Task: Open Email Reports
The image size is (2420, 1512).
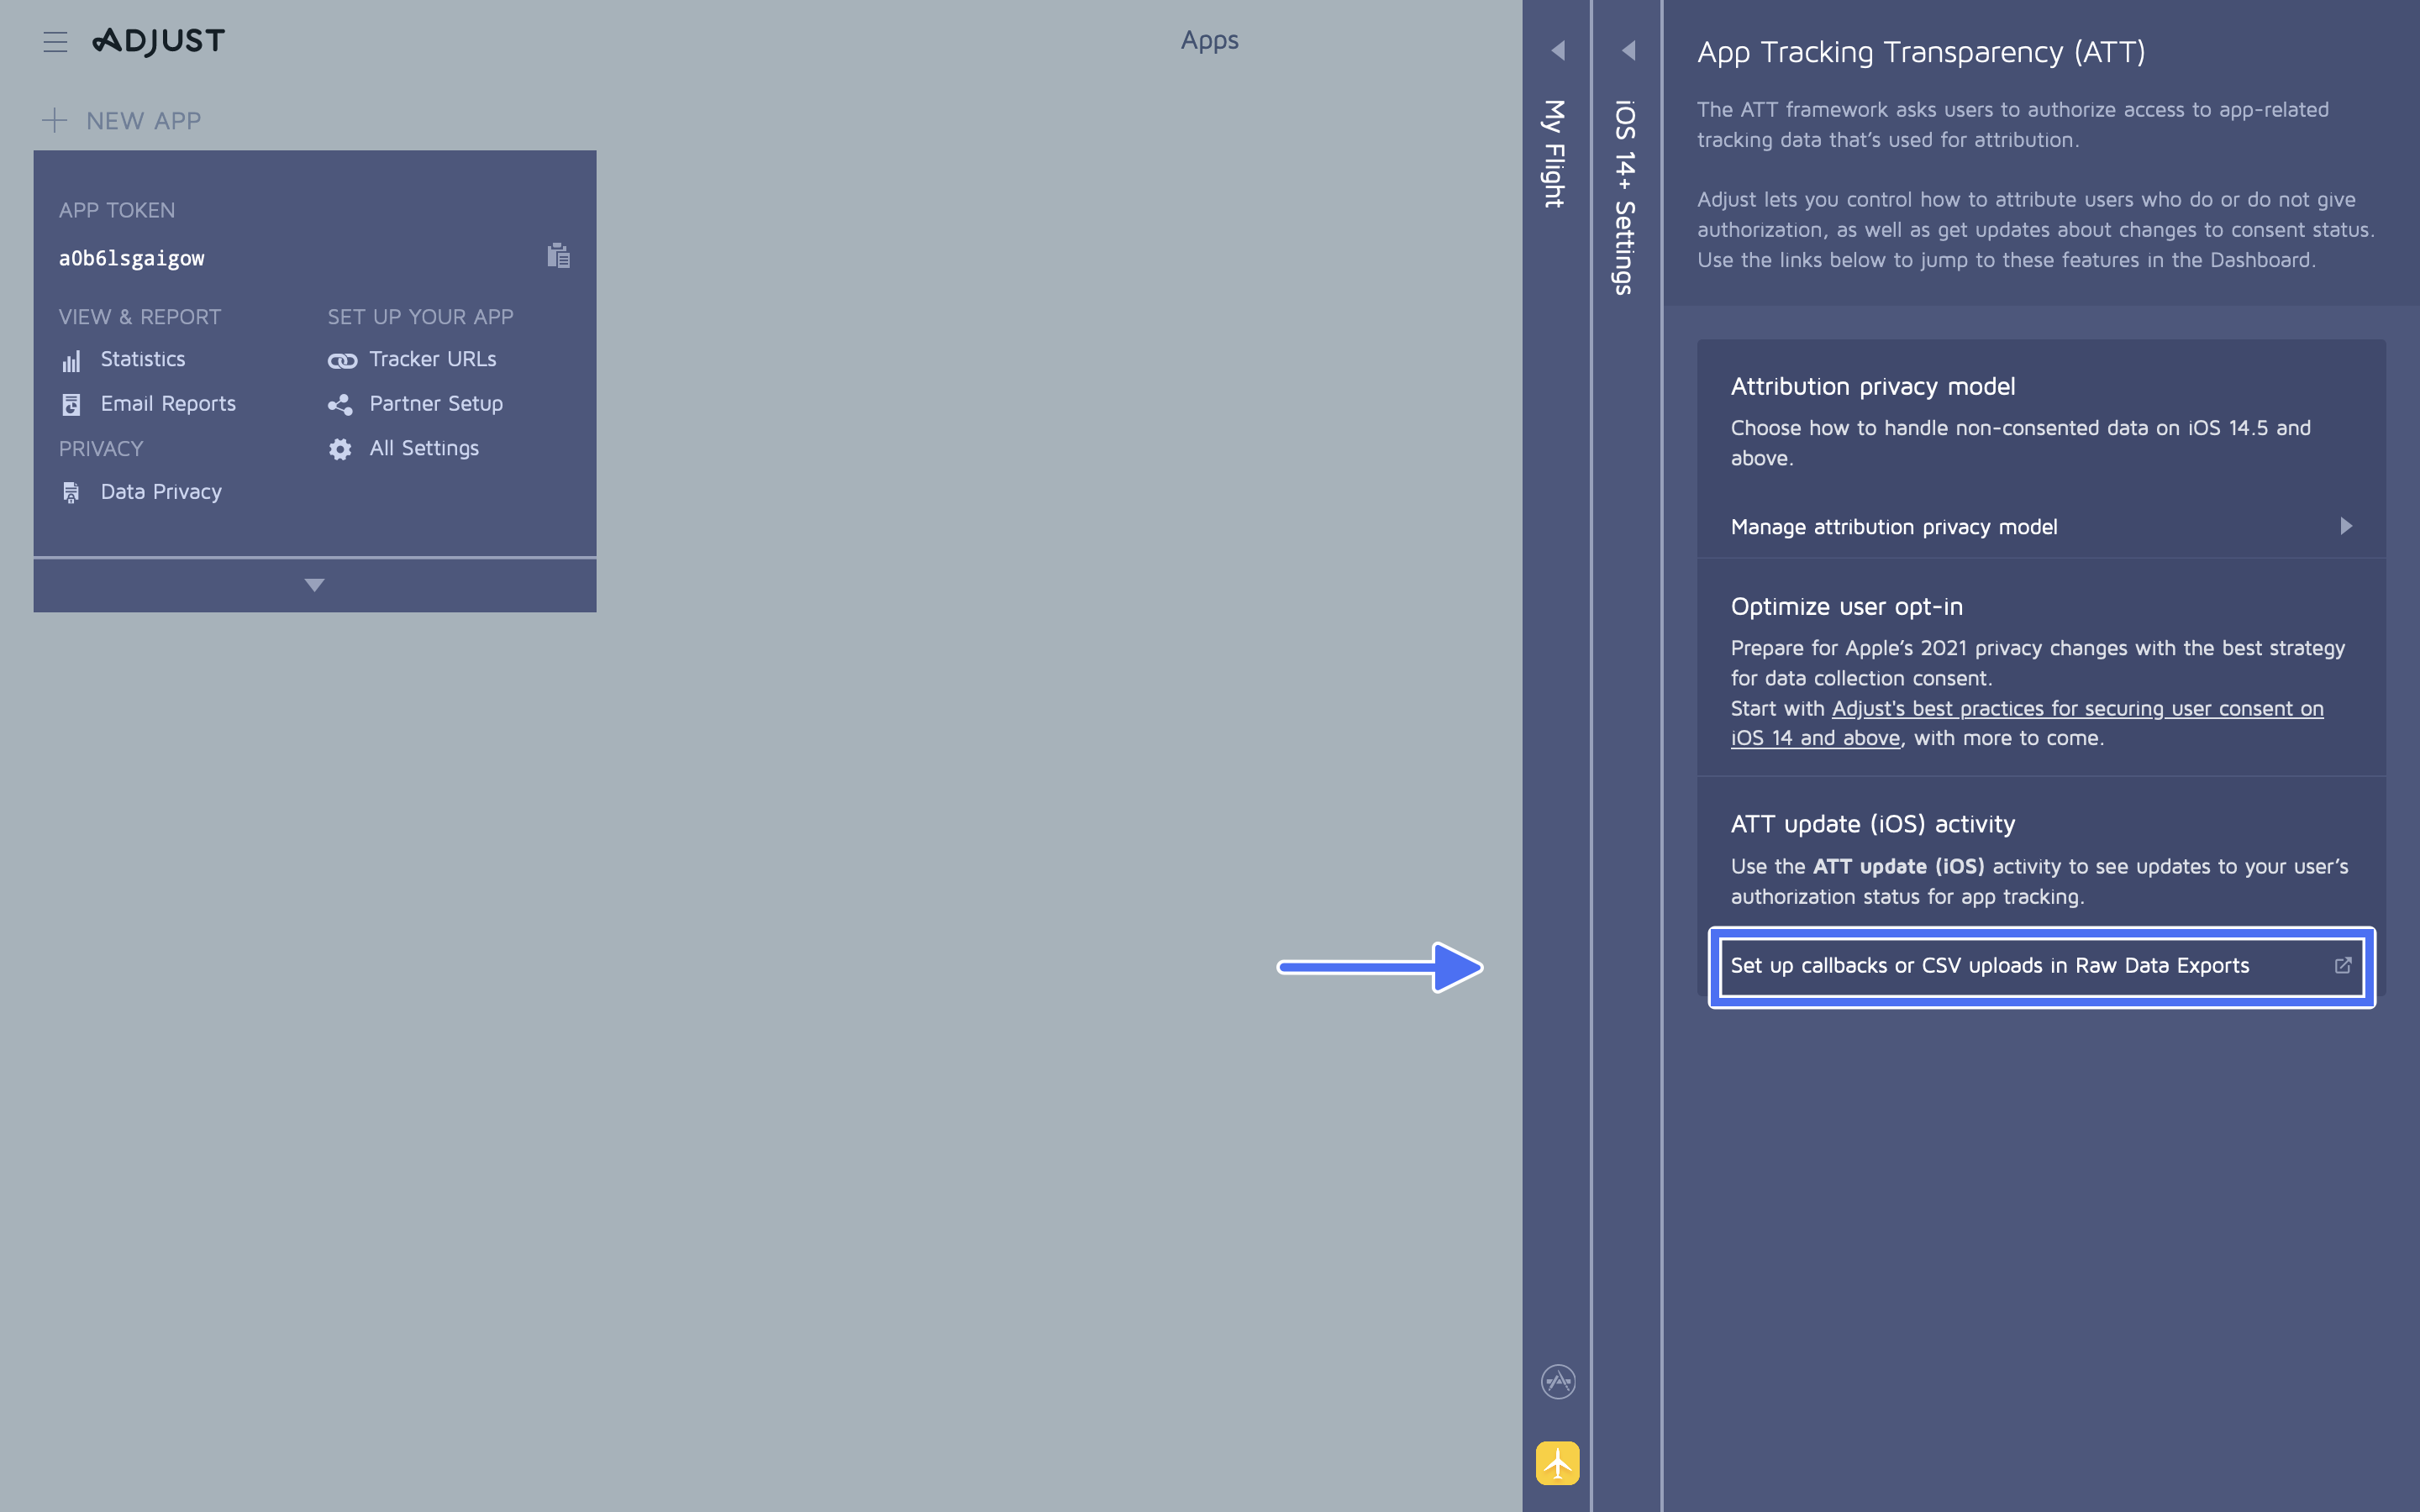Action: (168, 403)
